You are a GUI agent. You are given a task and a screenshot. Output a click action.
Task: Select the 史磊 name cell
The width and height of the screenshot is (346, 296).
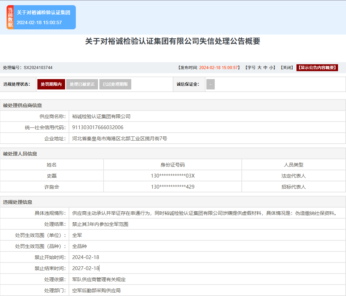(52, 176)
